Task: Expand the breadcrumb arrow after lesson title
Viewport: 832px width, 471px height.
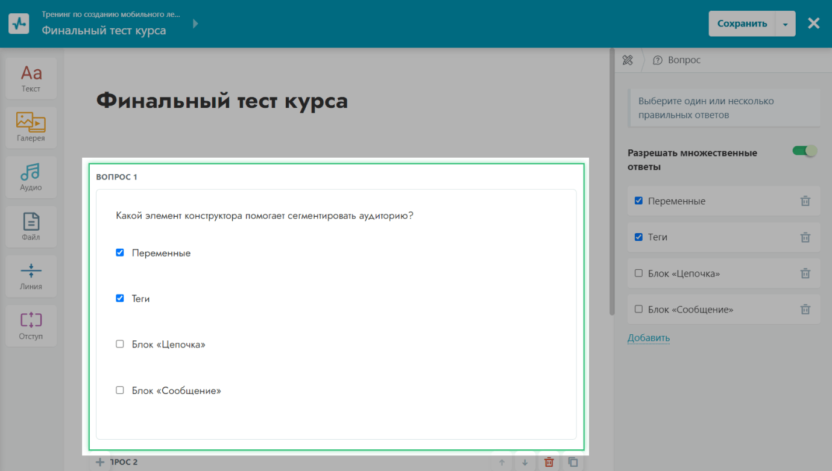Action: 195,23
